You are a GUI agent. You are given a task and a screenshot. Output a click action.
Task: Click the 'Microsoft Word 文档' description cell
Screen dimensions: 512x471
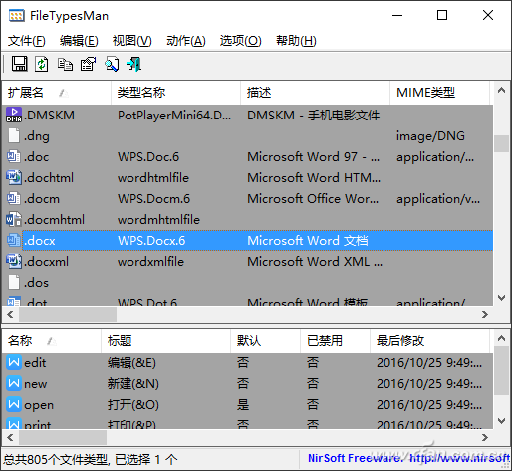pyautogui.click(x=308, y=240)
